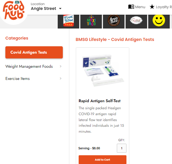
Task: Select the Mexi Taco restaurant icon
Action: pos(91,21)
